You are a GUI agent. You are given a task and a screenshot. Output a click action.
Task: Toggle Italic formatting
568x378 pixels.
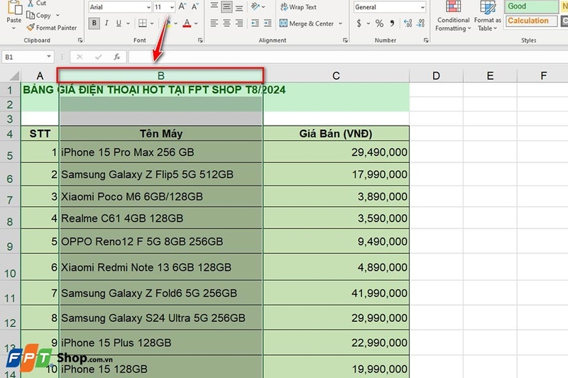coord(106,23)
